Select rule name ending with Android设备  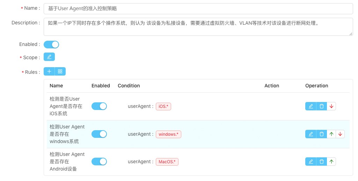[x=67, y=162]
